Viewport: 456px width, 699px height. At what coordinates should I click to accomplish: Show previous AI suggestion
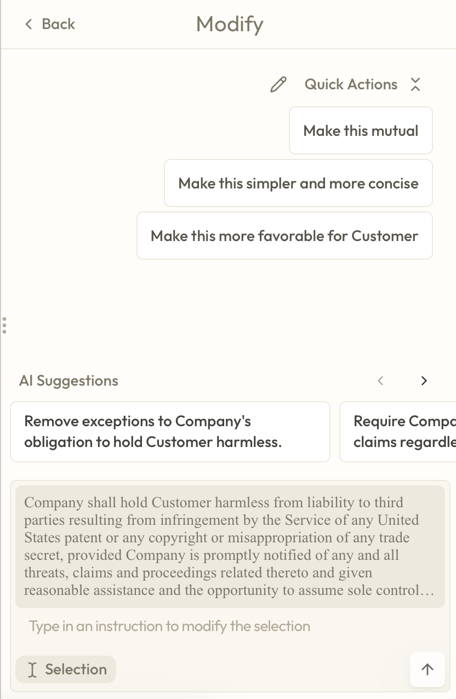(x=381, y=381)
